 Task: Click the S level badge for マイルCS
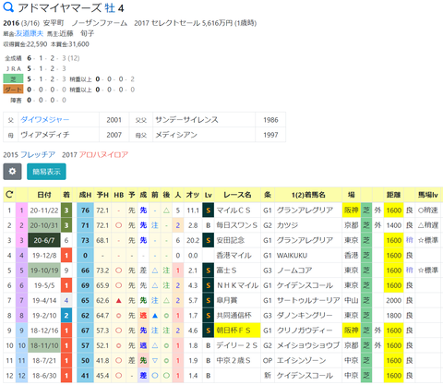coord(209,211)
